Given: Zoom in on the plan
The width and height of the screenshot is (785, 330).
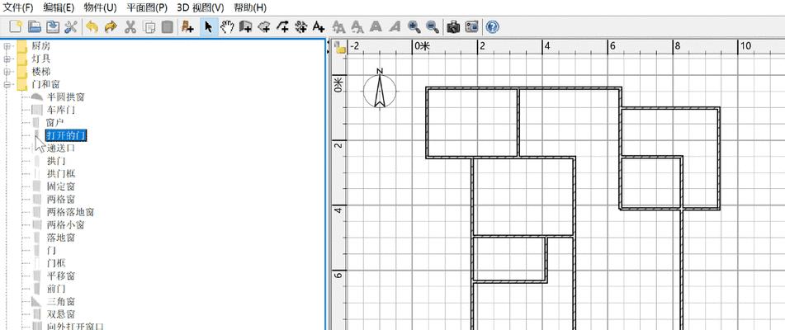Looking at the screenshot, I should pyautogui.click(x=414, y=27).
